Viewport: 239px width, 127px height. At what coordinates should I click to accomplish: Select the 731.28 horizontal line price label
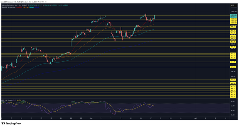(233, 58)
